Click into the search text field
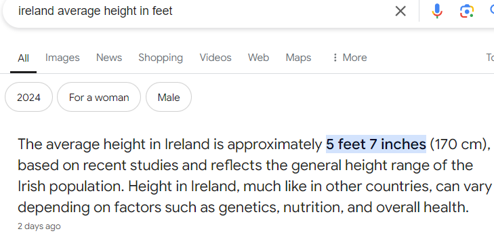Viewport: 494px width, 244px height. pyautogui.click(x=202, y=11)
